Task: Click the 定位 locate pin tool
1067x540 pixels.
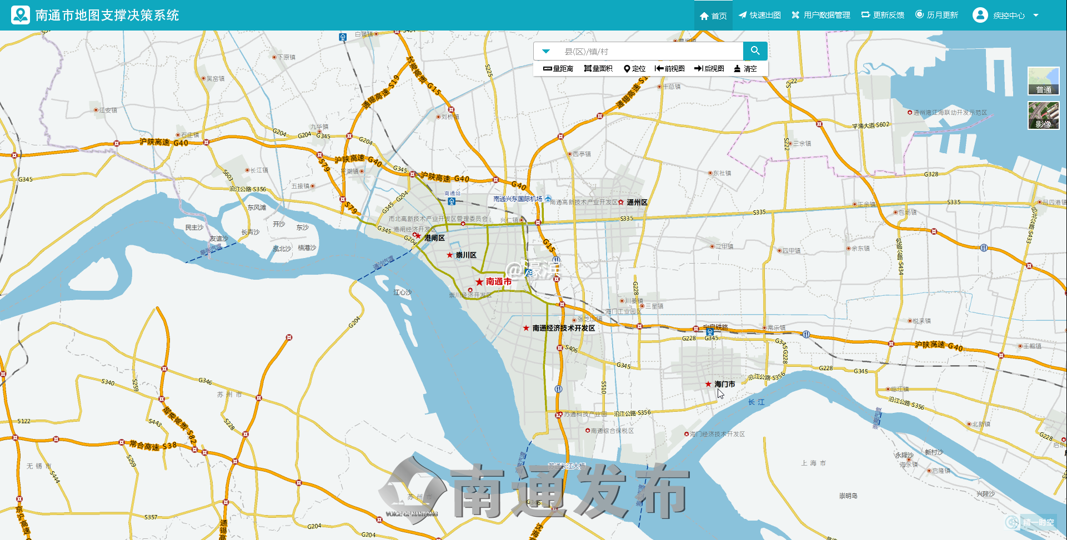Action: click(634, 69)
